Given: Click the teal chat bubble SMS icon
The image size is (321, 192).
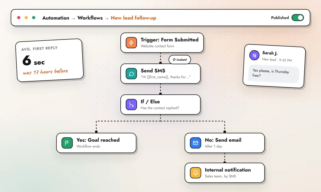Looking at the screenshot, I should pos(131,73).
